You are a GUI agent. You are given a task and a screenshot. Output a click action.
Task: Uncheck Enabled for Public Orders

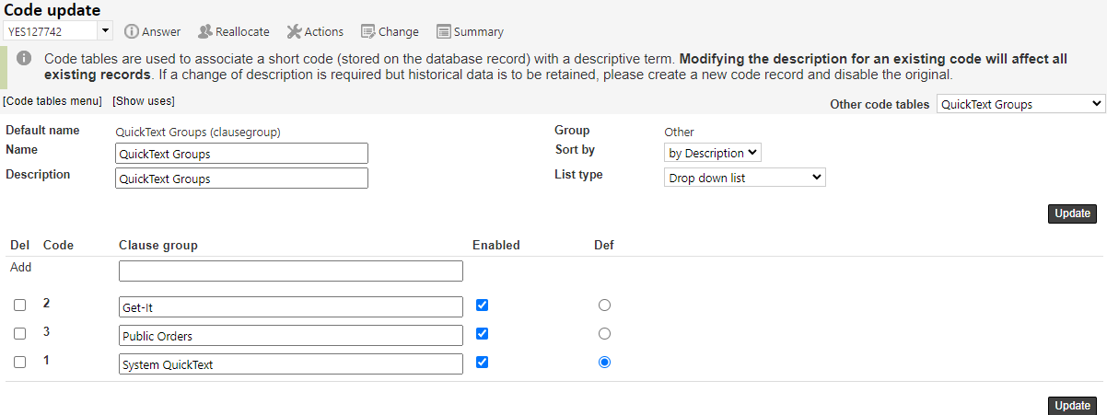pos(482,333)
